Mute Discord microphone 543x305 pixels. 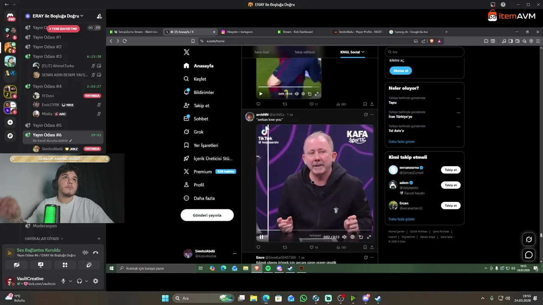click(63, 281)
